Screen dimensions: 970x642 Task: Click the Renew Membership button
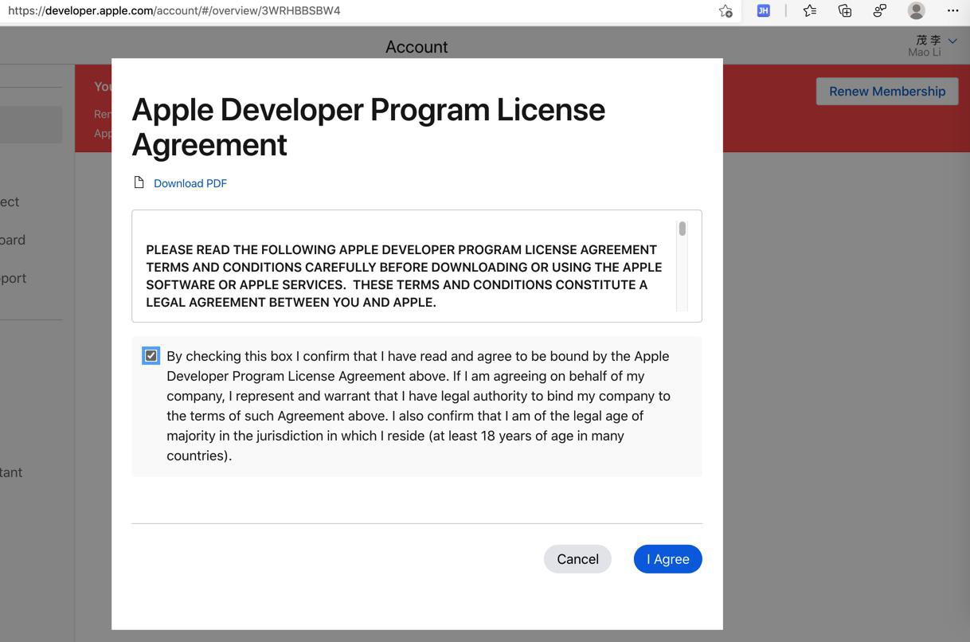(x=887, y=91)
